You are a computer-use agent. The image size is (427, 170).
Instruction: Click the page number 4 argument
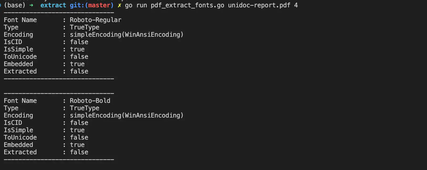tap(296, 5)
